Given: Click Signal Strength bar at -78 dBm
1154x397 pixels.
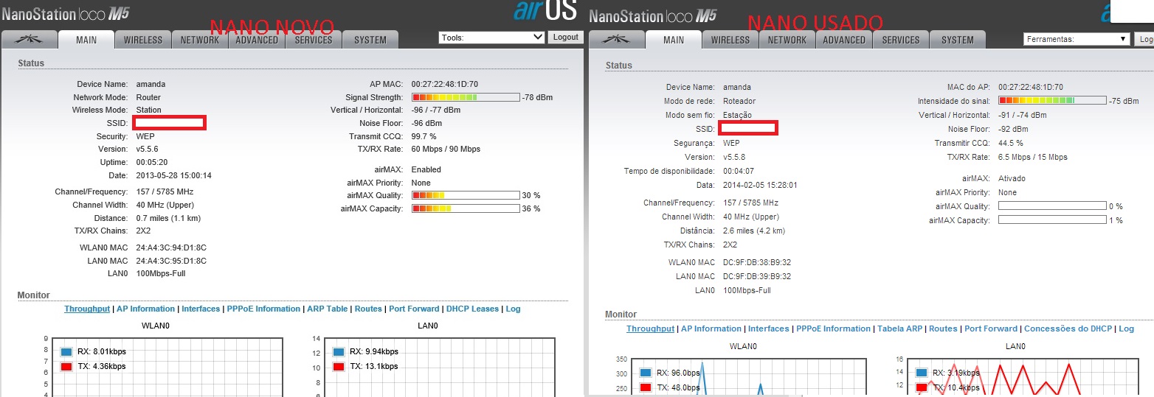Looking at the screenshot, I should point(466,97).
